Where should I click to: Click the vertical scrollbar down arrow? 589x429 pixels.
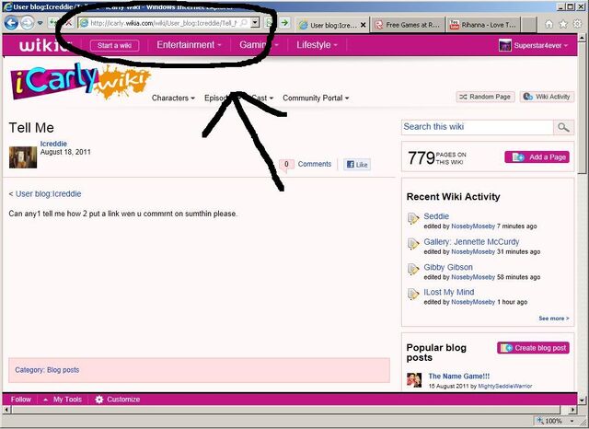point(583,400)
